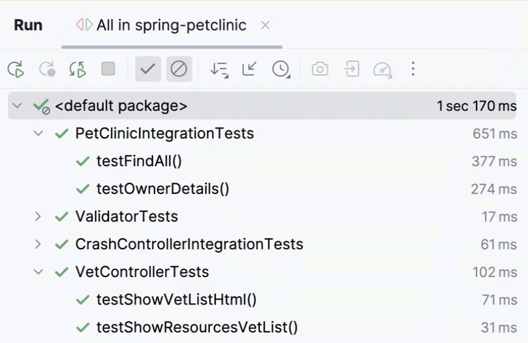
Task: Click the Rerun tests icon
Action: click(16, 69)
